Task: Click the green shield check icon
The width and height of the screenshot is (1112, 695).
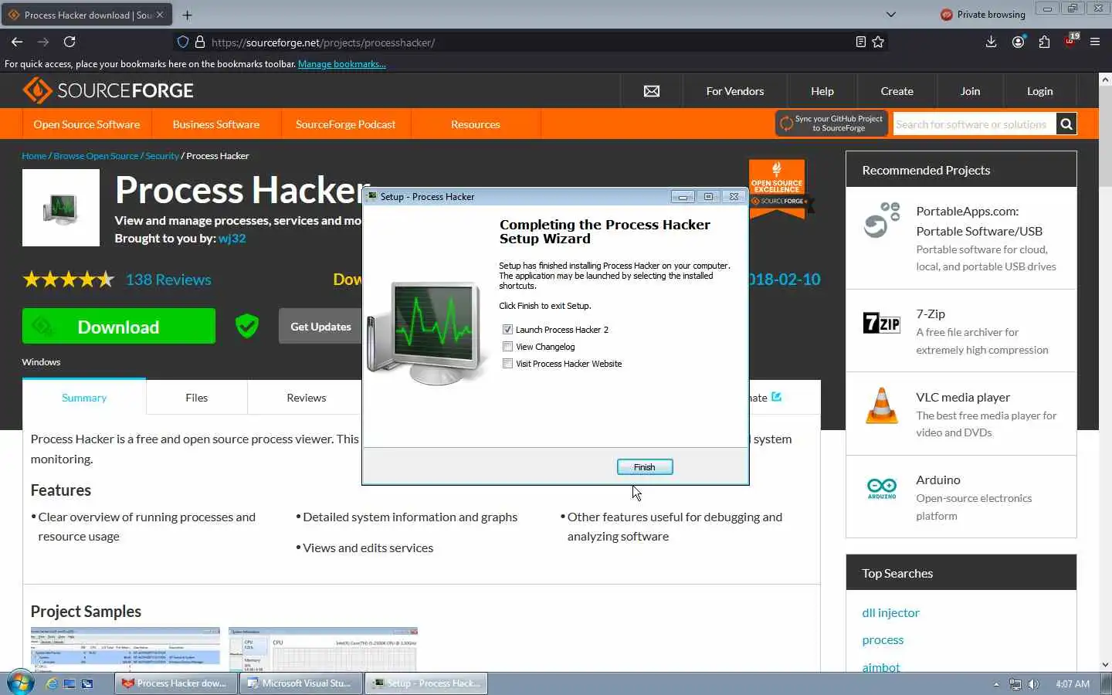Action: (x=247, y=327)
